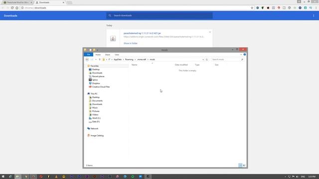Open Explorer View ribbon tab
The height and width of the screenshot is (179, 319).
pyautogui.click(x=117, y=55)
